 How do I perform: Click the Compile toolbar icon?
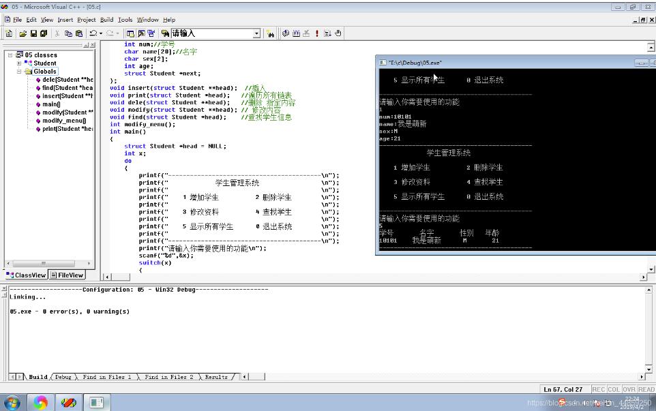pyautogui.click(x=285, y=33)
